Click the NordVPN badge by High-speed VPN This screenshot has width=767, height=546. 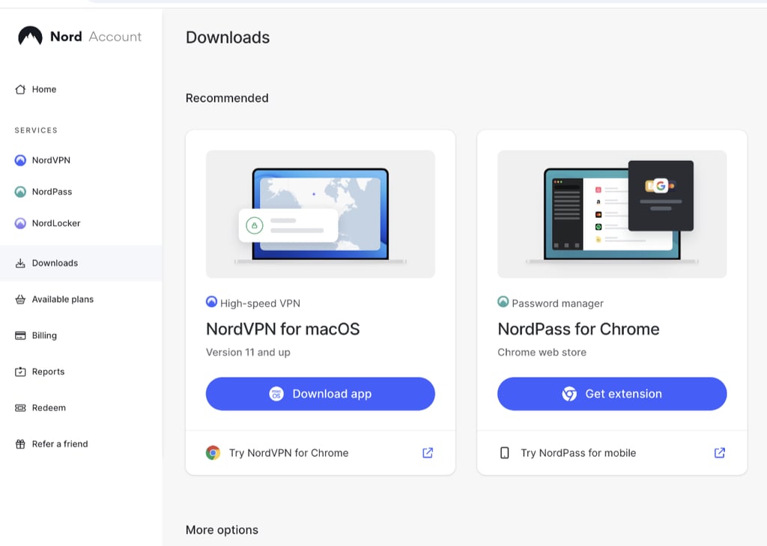(x=211, y=302)
